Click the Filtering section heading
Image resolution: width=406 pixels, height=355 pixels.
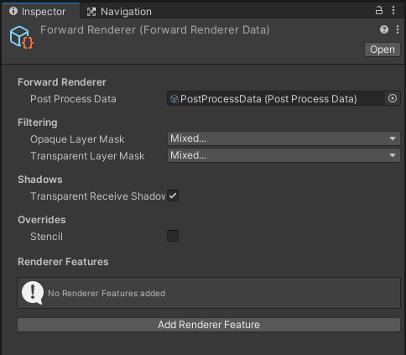click(38, 123)
